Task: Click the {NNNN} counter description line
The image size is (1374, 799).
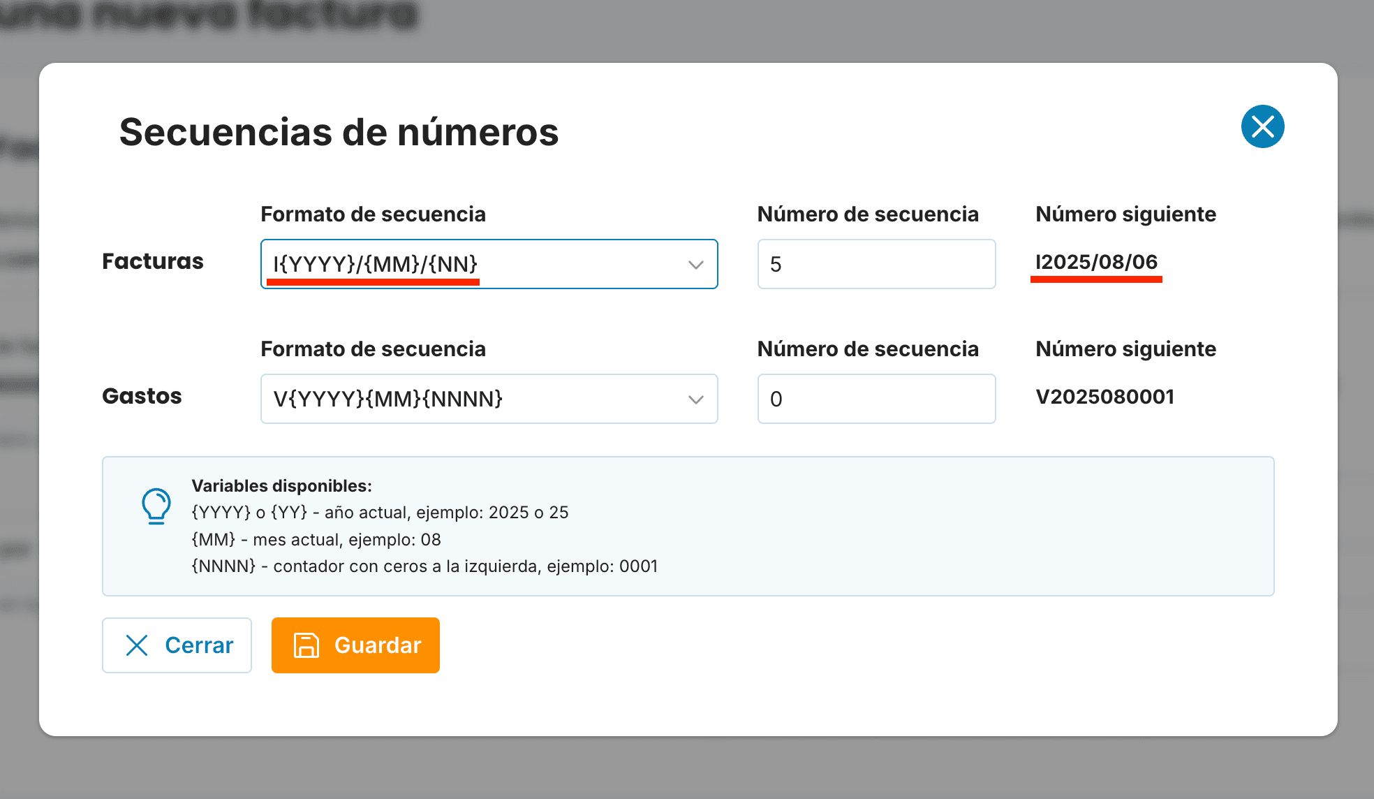Action: (424, 566)
